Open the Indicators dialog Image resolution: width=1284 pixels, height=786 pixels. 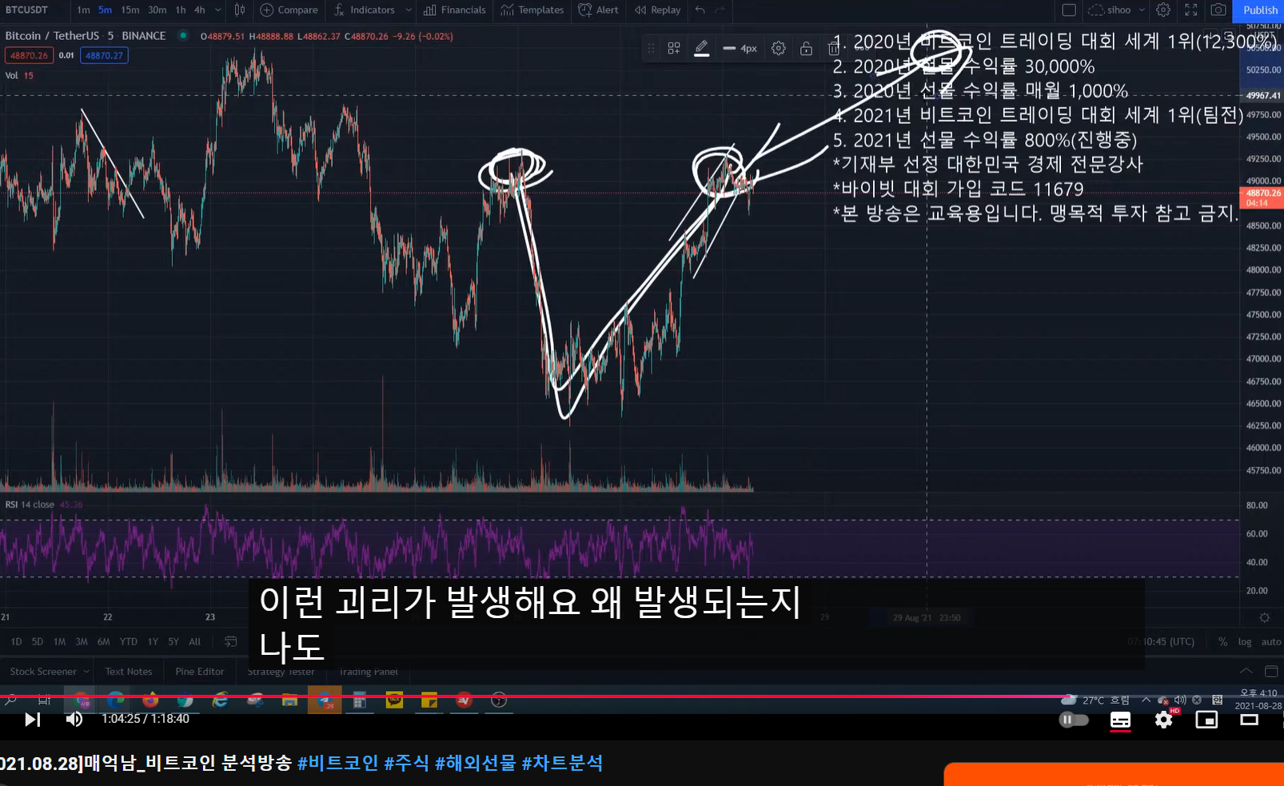(365, 10)
